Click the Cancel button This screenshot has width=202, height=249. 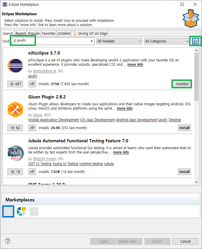(x=185, y=241)
